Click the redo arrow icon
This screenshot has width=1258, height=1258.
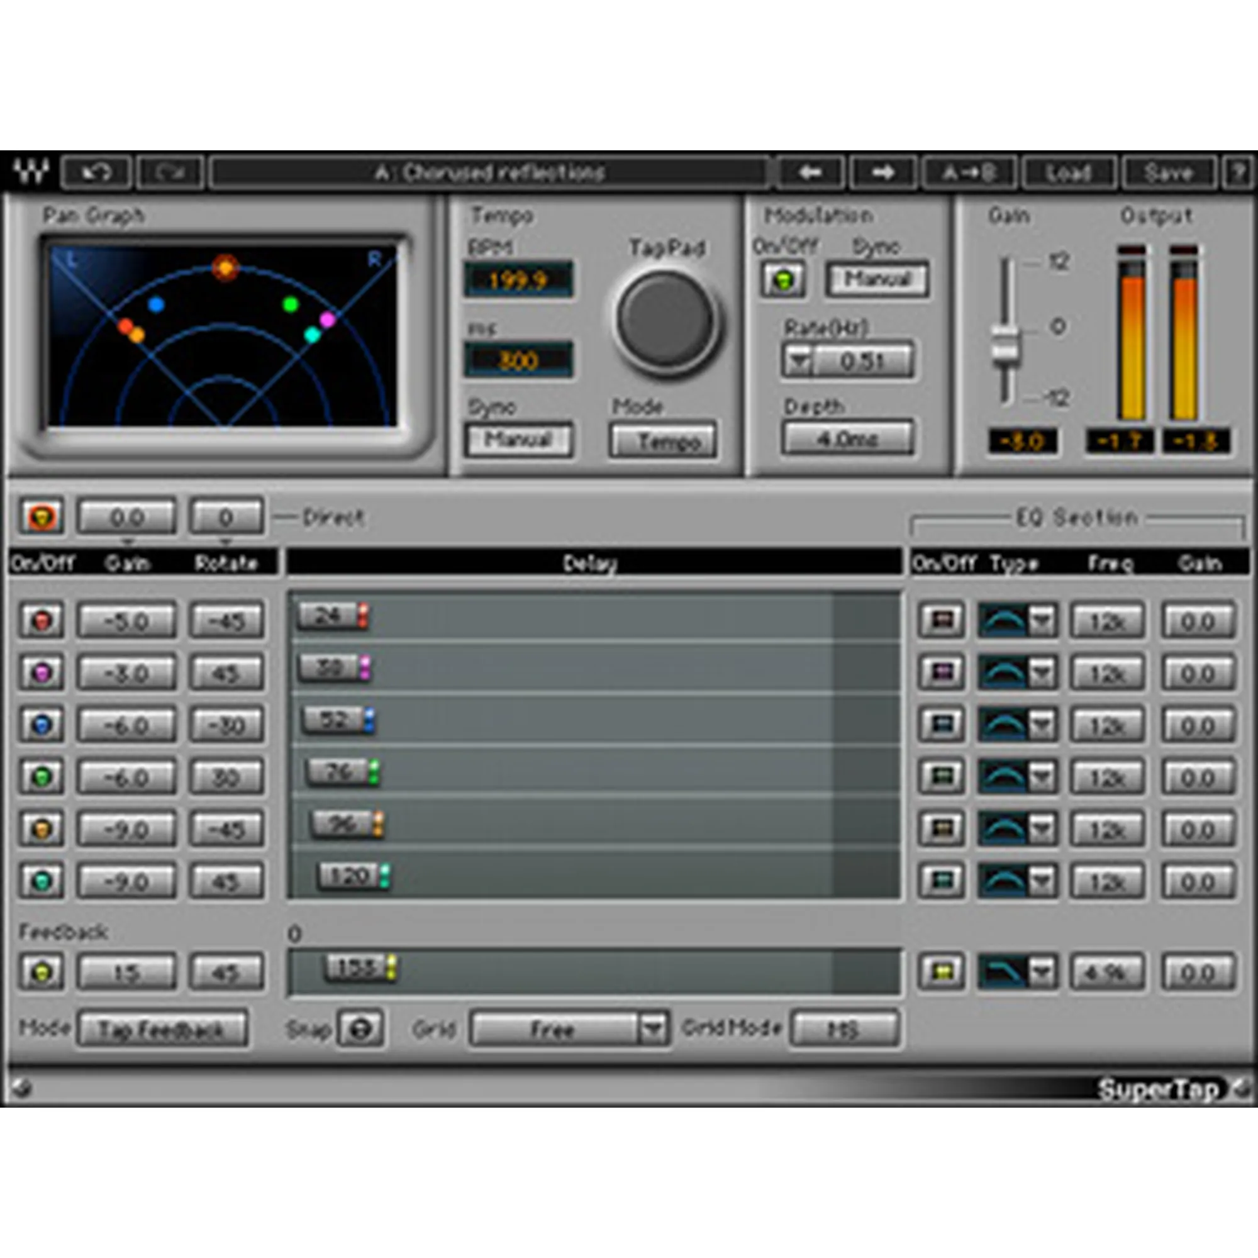coord(170,172)
